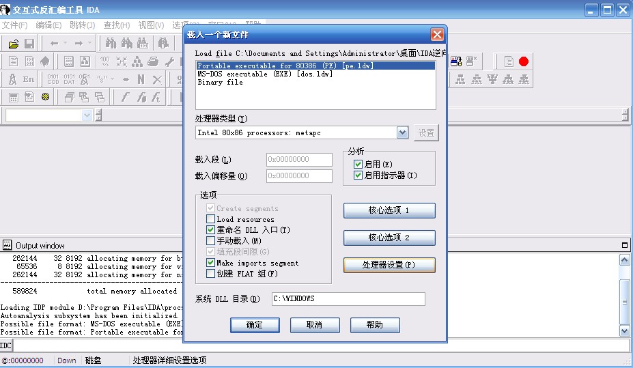Viewport: 633px width, 368px height.
Task: Toggle 重命名 DLL 入口 (T) checkbox
Action: click(210, 229)
